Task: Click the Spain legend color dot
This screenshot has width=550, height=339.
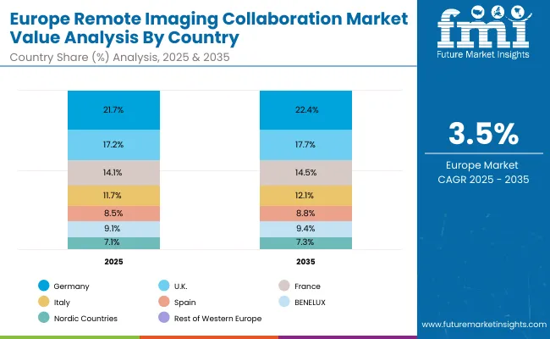Action: click(x=164, y=302)
